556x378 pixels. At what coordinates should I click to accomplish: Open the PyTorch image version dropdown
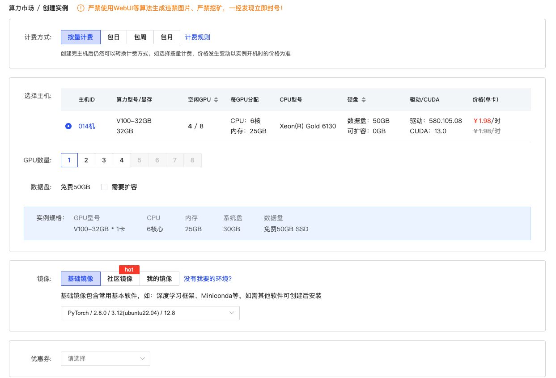[150, 313]
